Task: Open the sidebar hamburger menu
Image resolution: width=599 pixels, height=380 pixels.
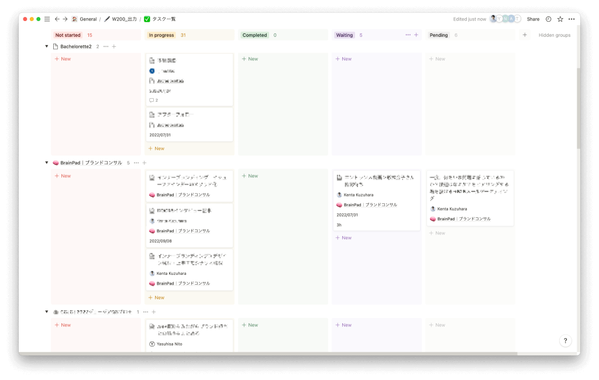Action: click(47, 19)
